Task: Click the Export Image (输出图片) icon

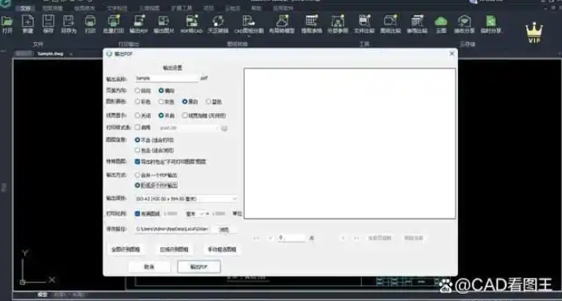Action: click(x=163, y=21)
